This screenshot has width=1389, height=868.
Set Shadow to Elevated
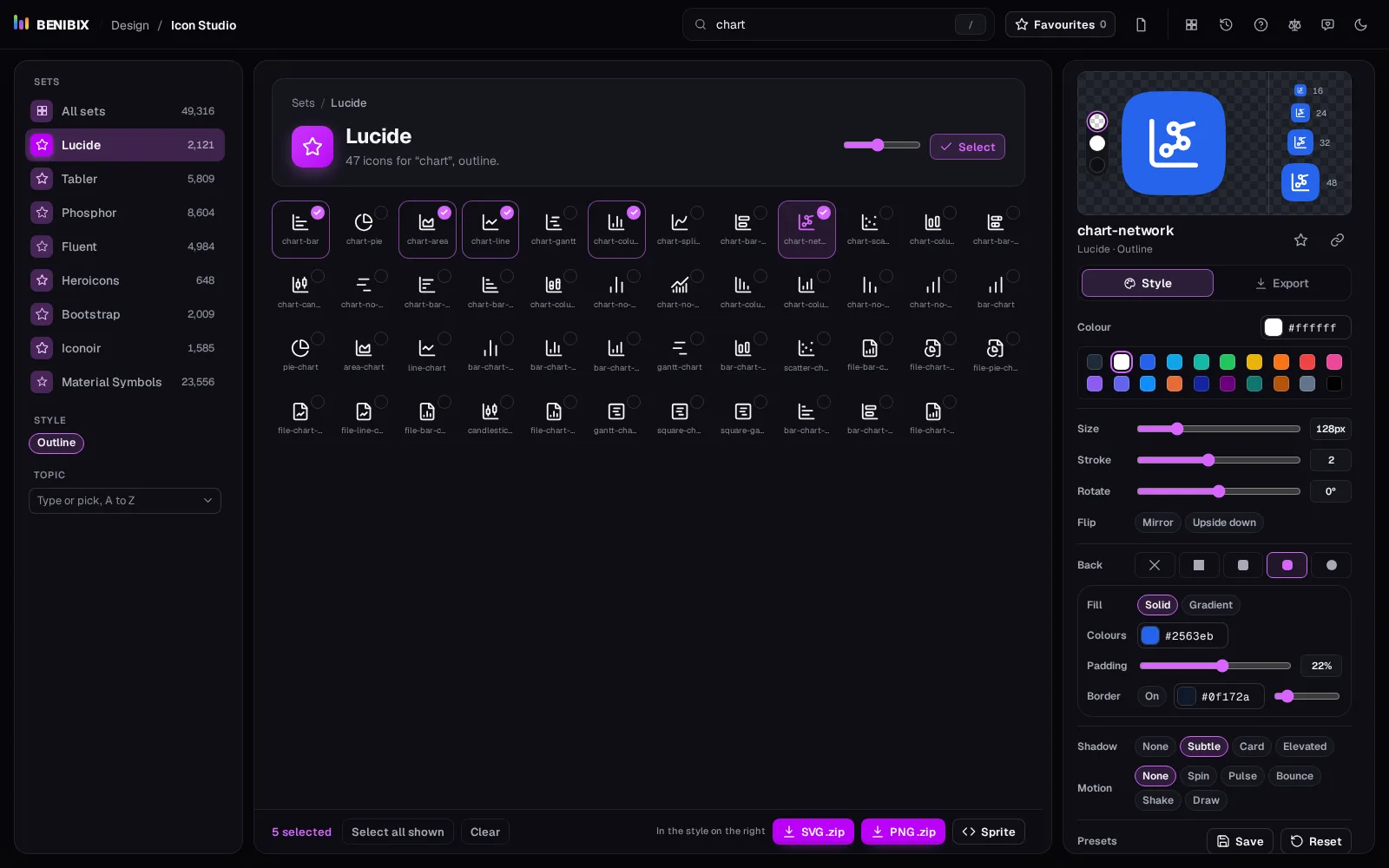click(1304, 746)
